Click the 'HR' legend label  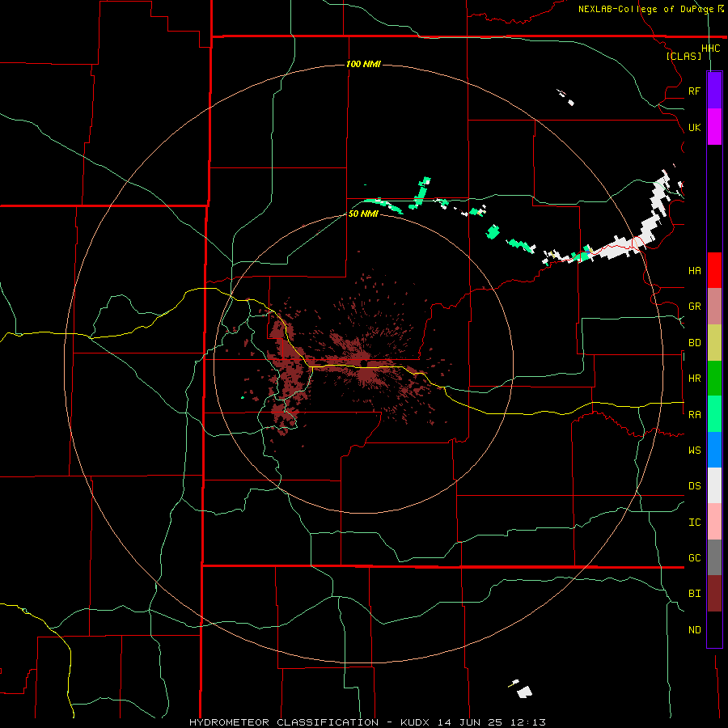(x=694, y=379)
